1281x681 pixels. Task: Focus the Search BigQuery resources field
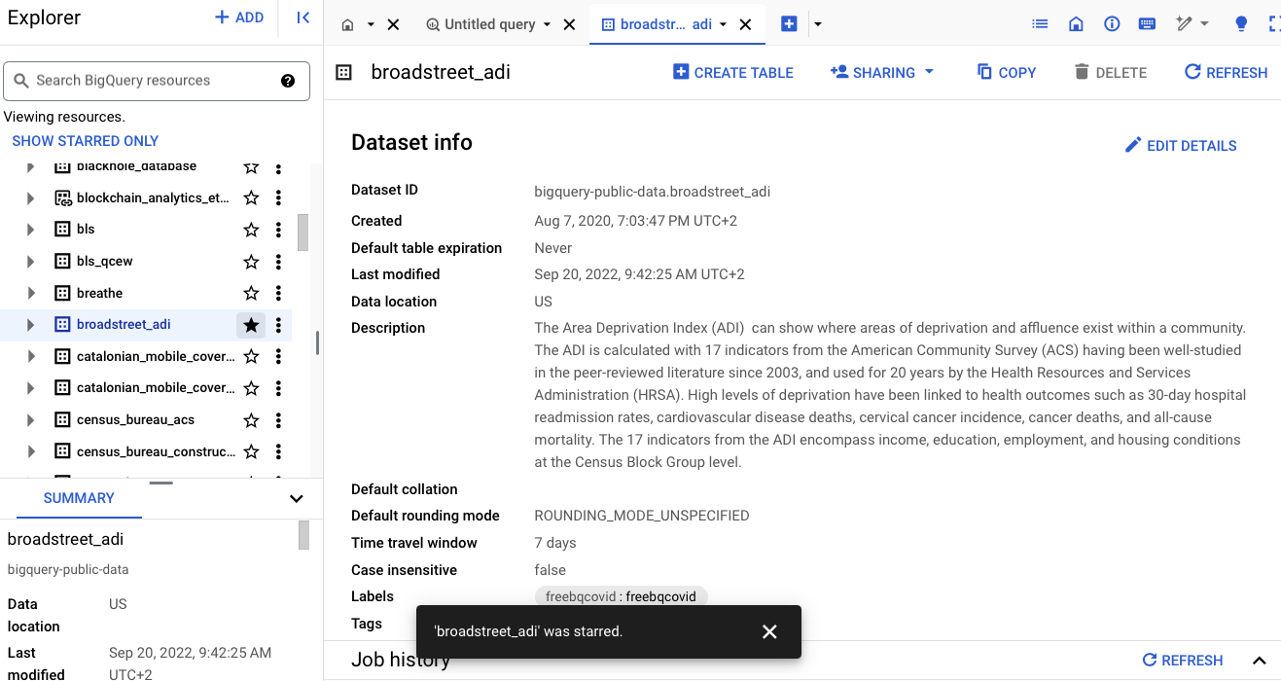point(157,81)
